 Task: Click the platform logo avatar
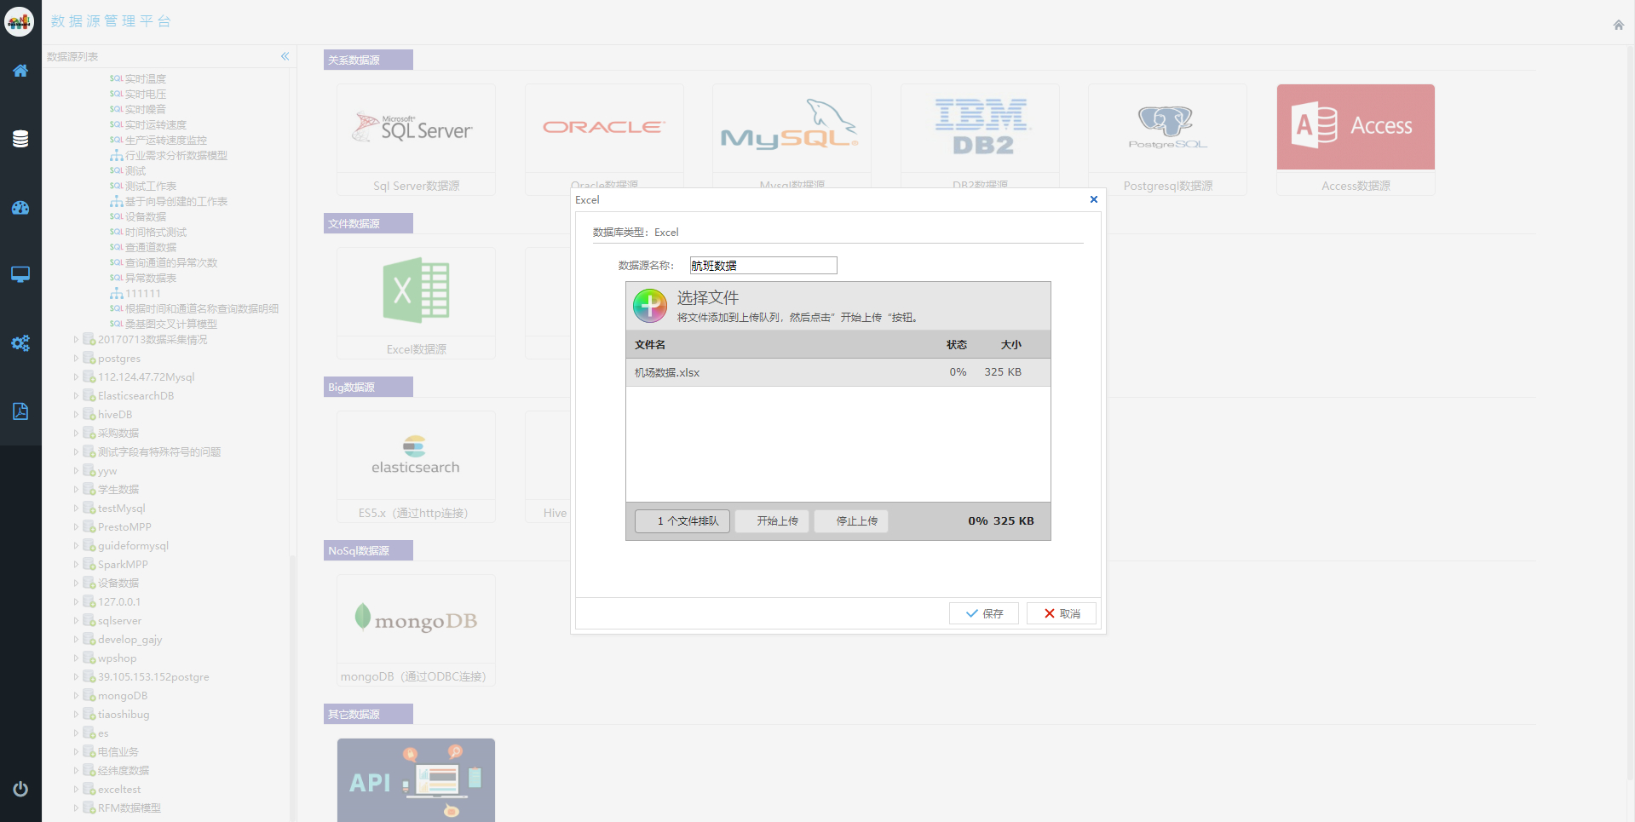click(x=19, y=21)
